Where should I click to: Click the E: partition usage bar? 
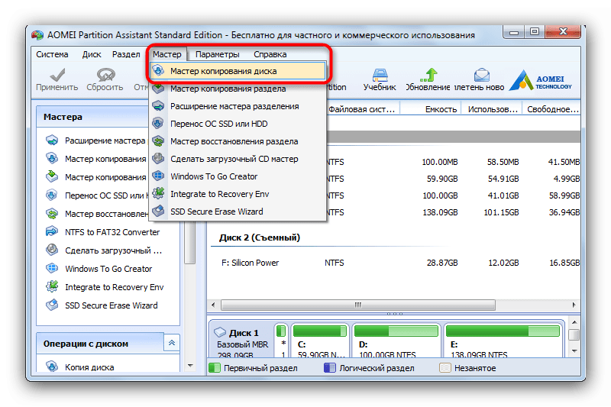pyautogui.click(x=503, y=331)
